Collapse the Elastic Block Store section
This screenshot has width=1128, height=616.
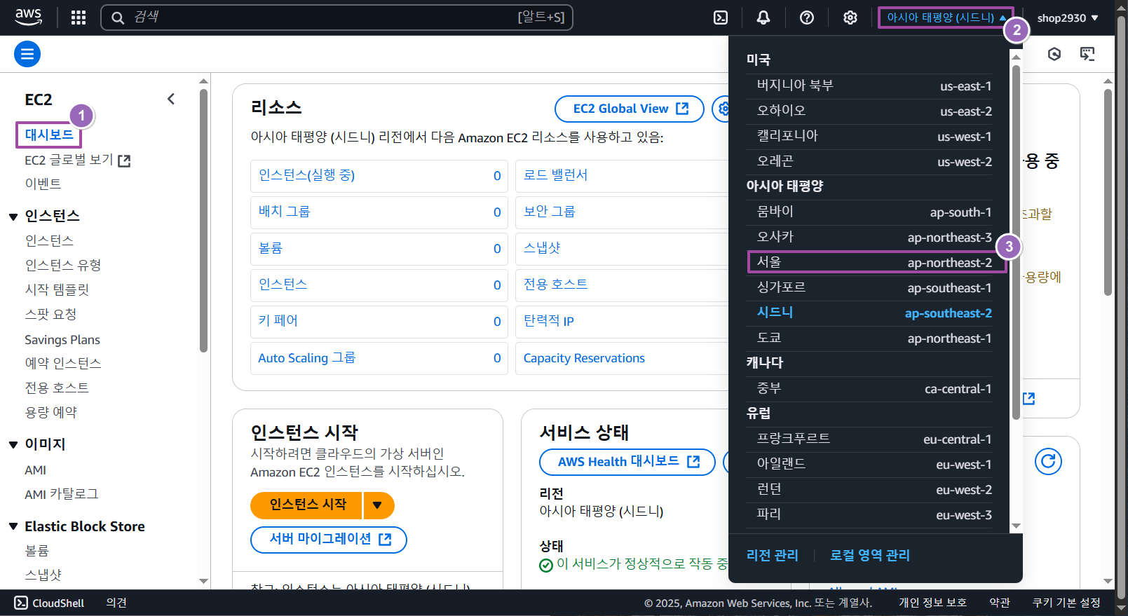[x=13, y=526]
